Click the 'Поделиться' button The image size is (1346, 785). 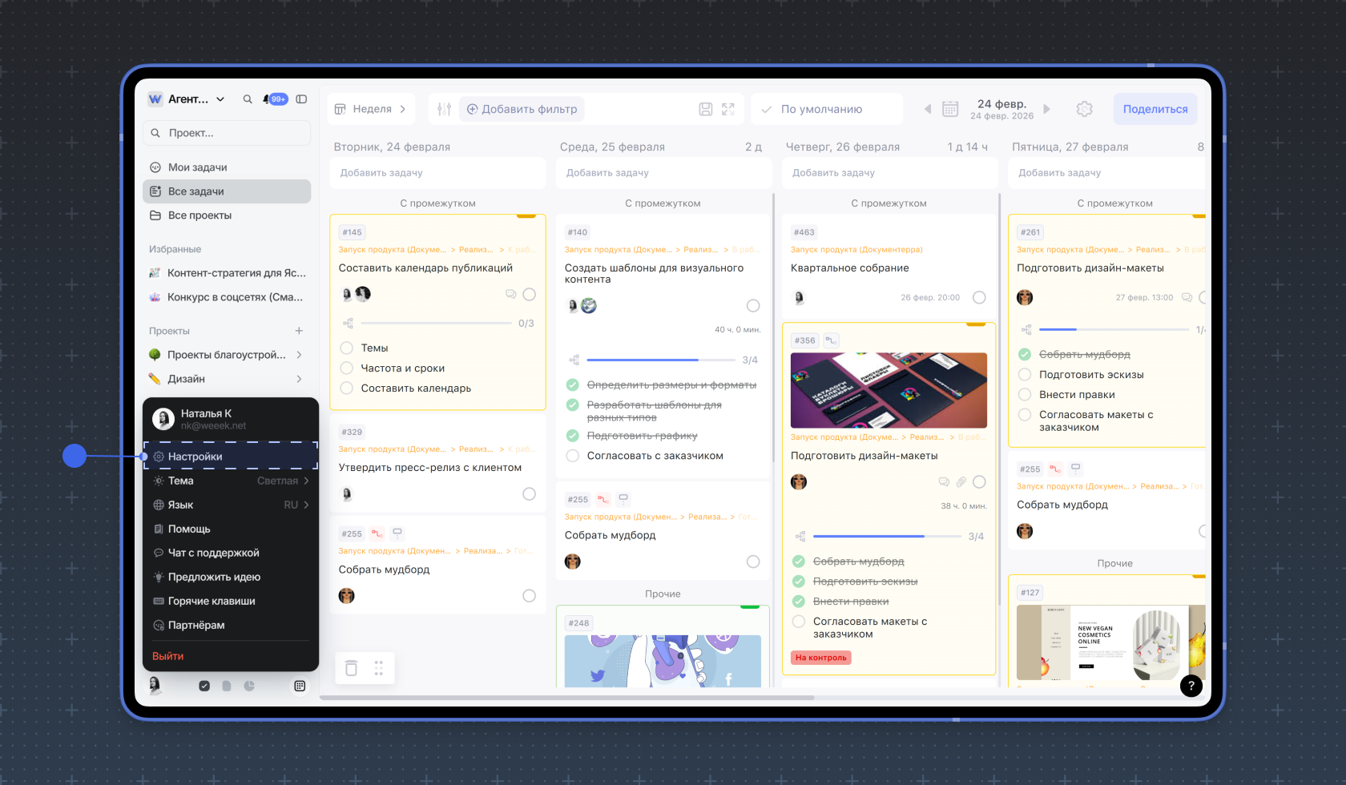click(1155, 109)
